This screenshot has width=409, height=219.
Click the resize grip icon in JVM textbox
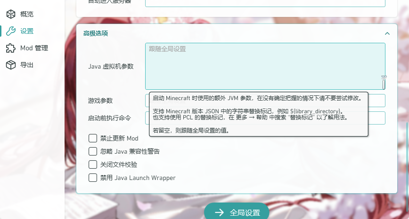click(x=384, y=82)
